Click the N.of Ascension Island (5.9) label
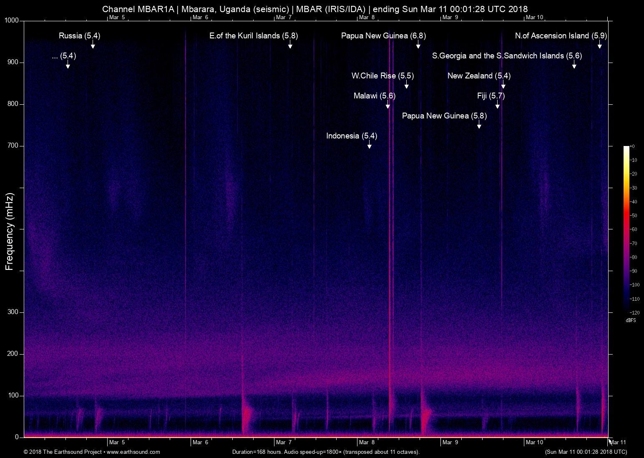644x458 pixels. click(561, 36)
